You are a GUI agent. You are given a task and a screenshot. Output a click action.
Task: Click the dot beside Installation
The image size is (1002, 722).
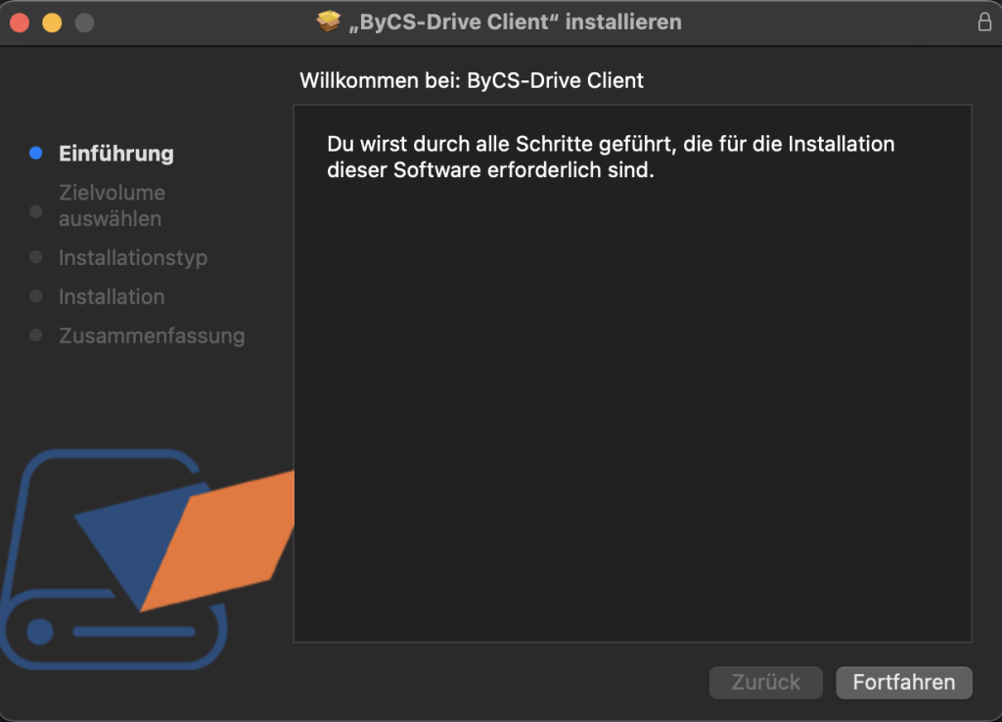(36, 296)
